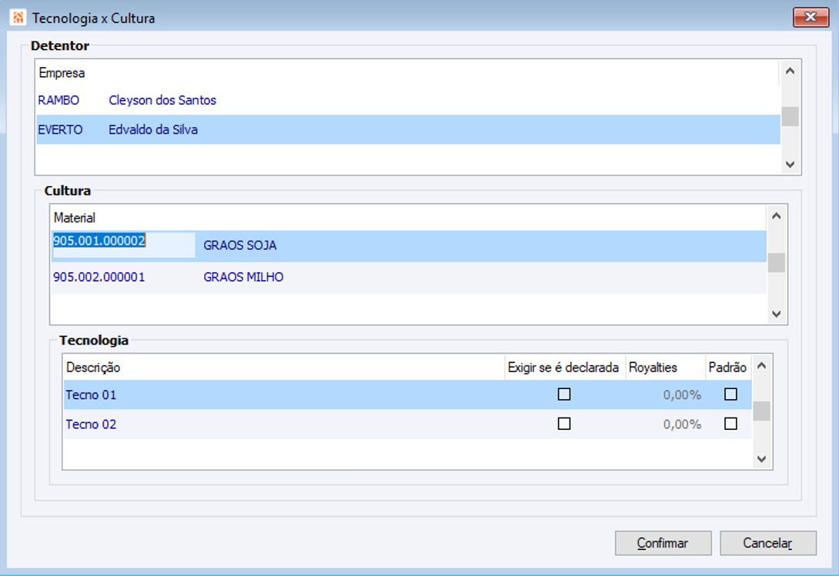Select the RAMBO company code
The height and width of the screenshot is (576, 839).
click(58, 100)
